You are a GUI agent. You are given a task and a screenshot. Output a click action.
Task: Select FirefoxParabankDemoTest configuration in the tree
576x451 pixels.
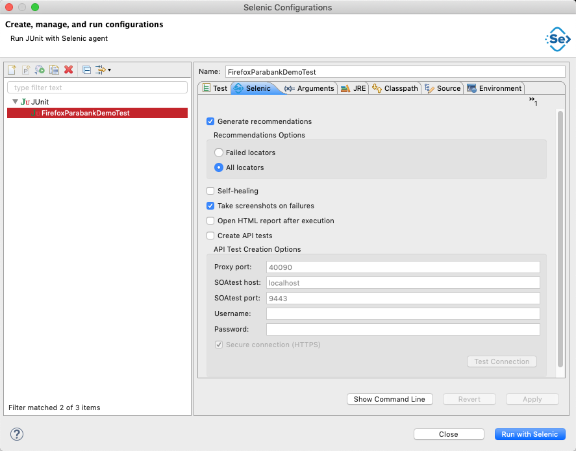point(97,113)
